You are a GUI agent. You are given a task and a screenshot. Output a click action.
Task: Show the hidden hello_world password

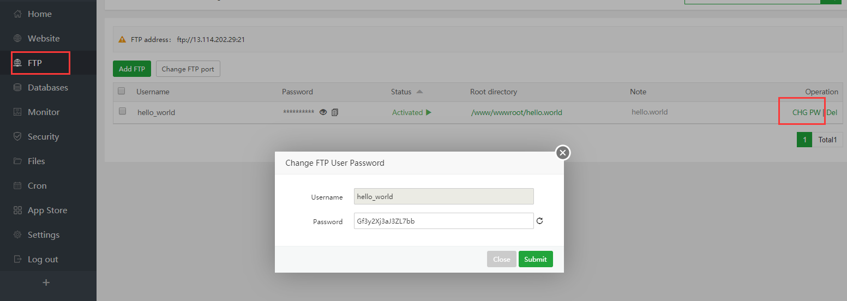323,112
